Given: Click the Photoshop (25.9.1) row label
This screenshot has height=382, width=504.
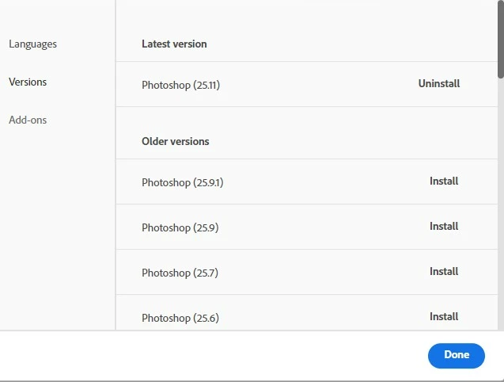Looking at the screenshot, I should point(182,182).
